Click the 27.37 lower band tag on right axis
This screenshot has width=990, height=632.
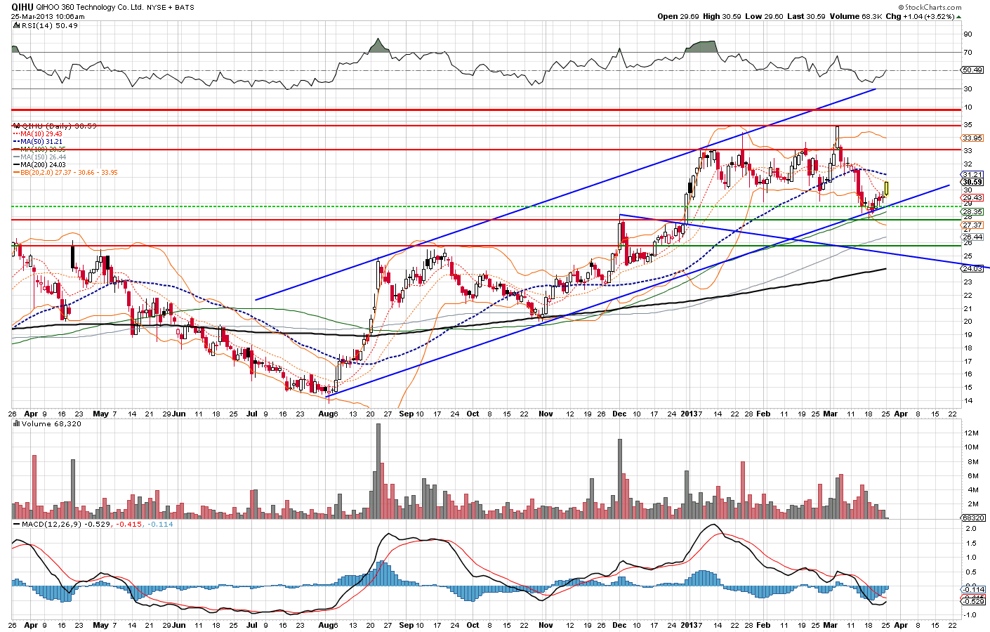[x=972, y=225]
